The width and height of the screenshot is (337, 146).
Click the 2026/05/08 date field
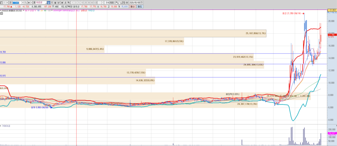pos(135,3)
